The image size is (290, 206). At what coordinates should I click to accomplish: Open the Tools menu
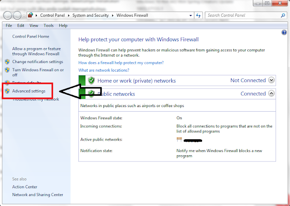click(x=48, y=25)
